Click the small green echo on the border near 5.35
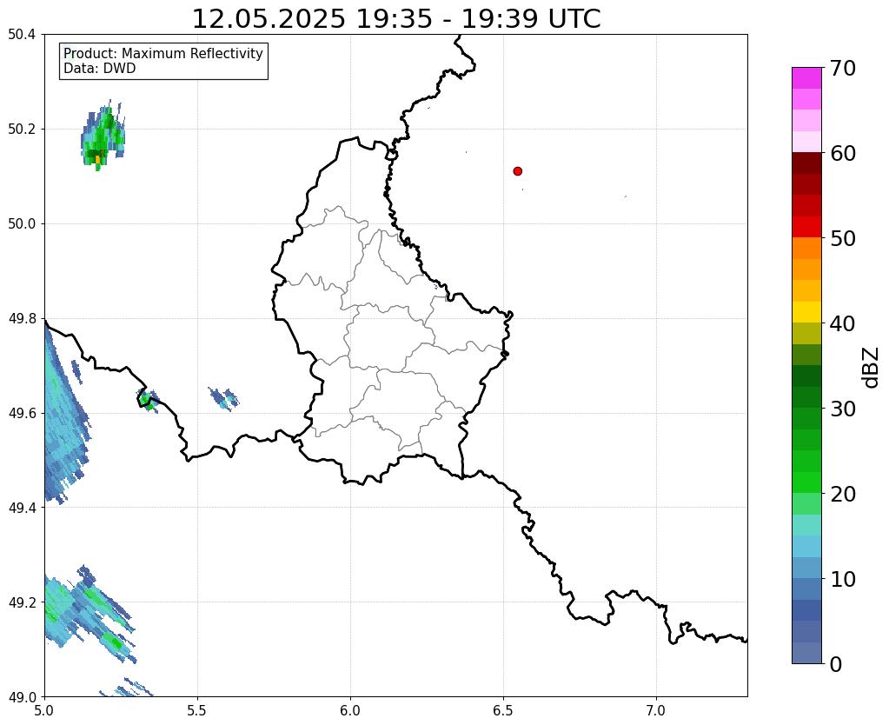Image resolution: width=889 pixels, height=725 pixels. (x=149, y=401)
